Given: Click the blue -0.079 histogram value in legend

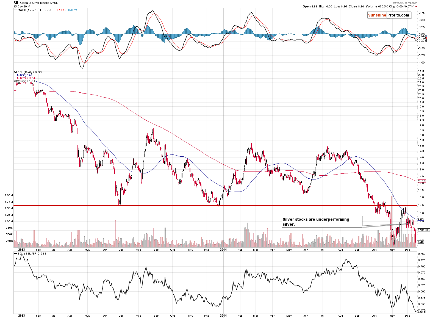Looking at the screenshot, I should pos(72,10).
